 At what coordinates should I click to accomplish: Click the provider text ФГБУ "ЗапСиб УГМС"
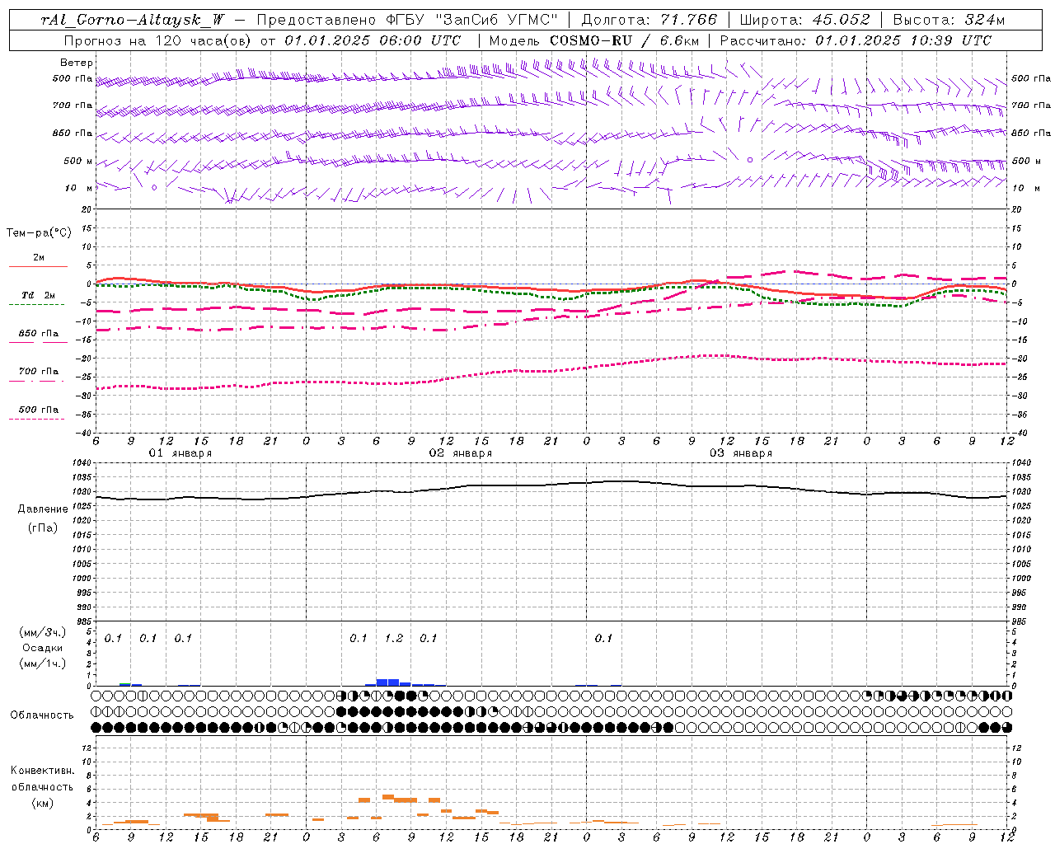(x=472, y=21)
